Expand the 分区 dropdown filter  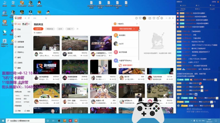pos(70,29)
